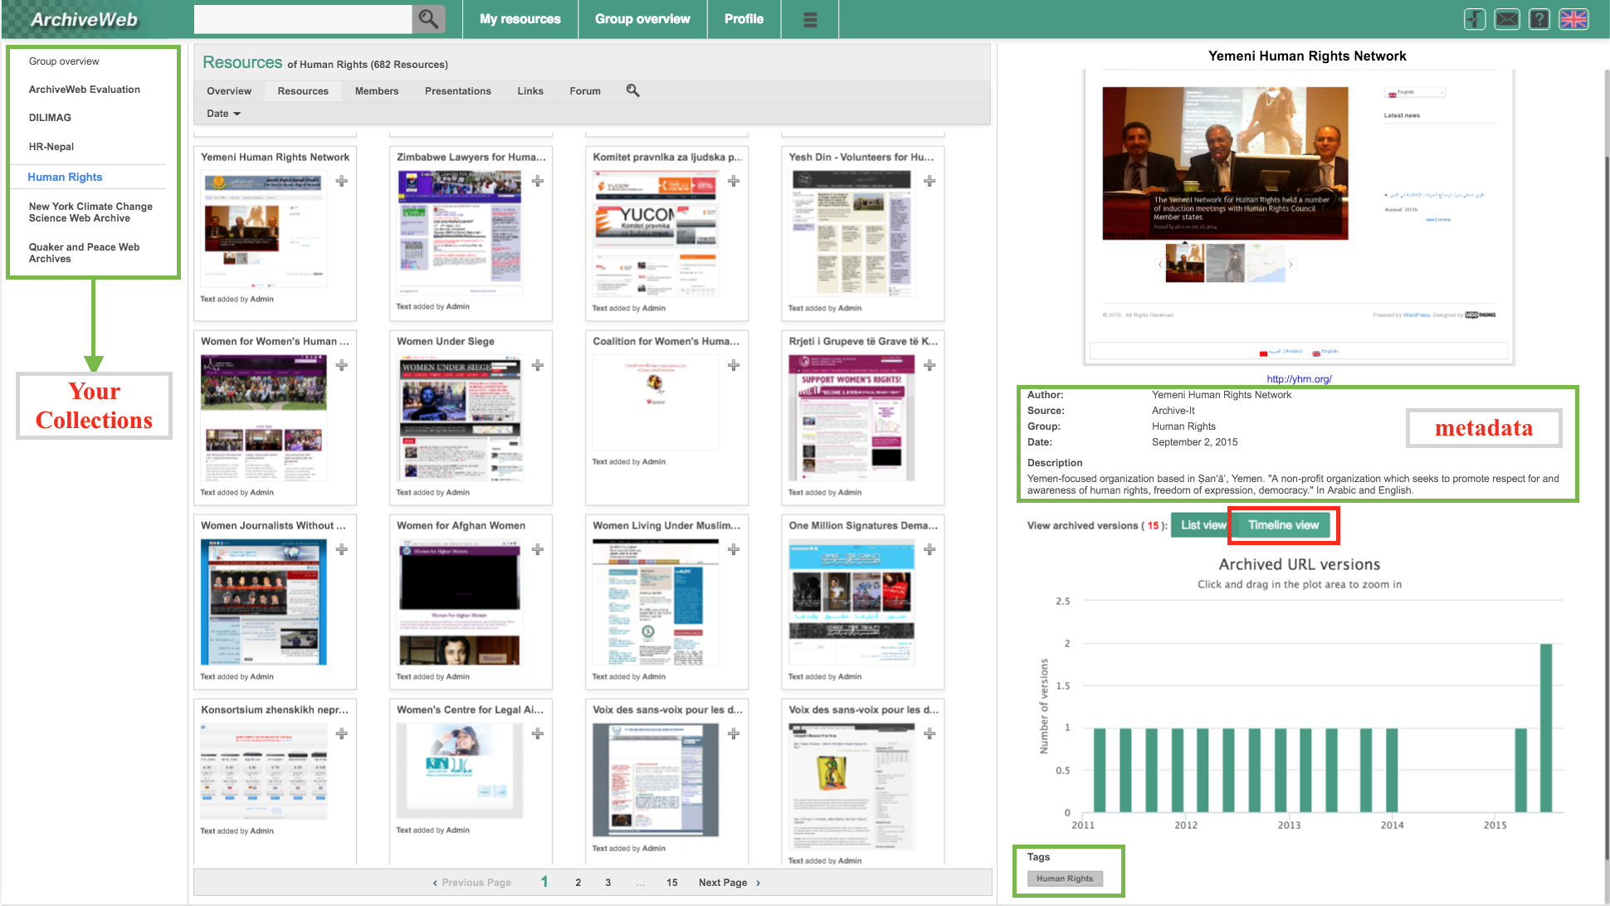
Task: Click the magnifier button beside the top search box
Action: click(428, 19)
